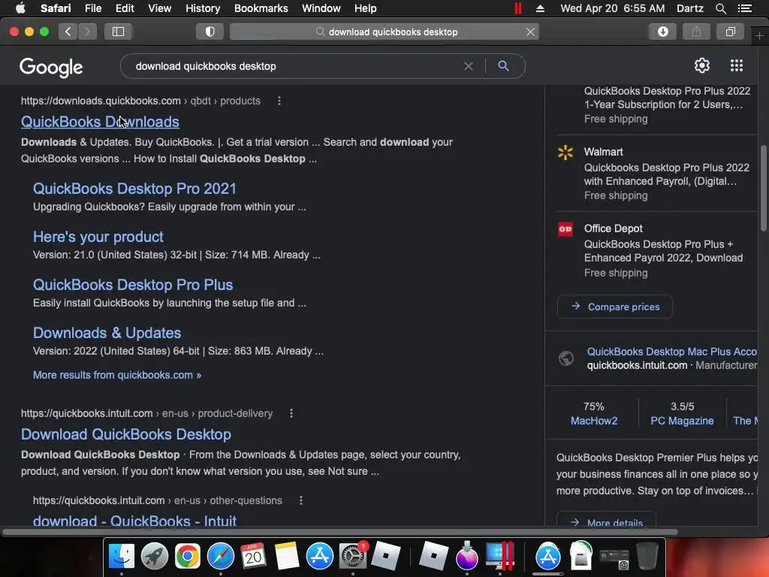Open the History menu
769x577 pixels.
[x=203, y=8]
